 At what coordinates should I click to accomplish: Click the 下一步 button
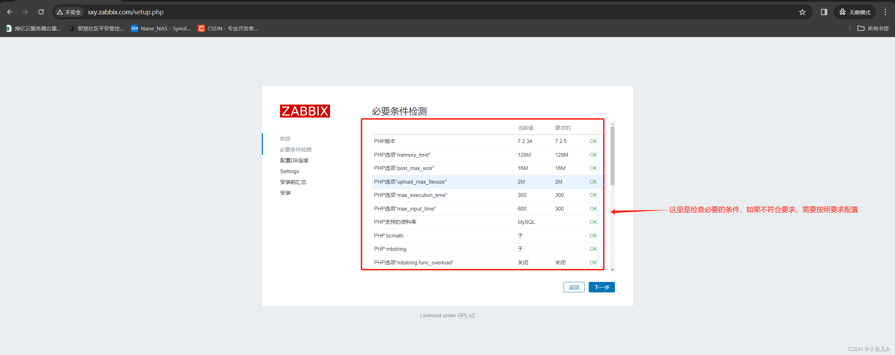coord(602,287)
